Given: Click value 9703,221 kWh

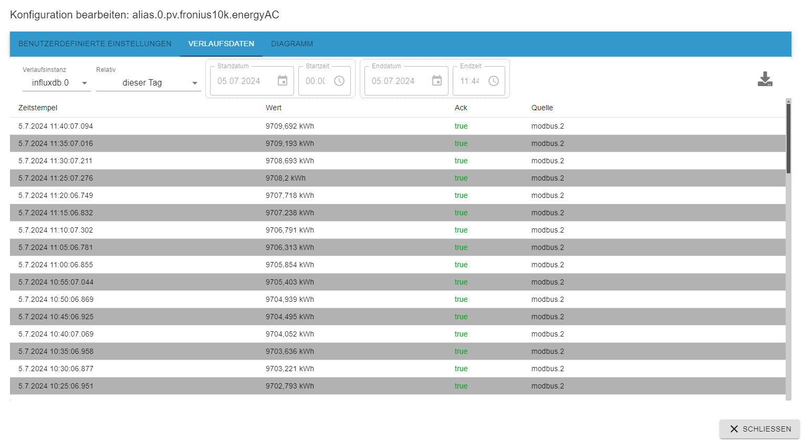Looking at the screenshot, I should coord(290,369).
